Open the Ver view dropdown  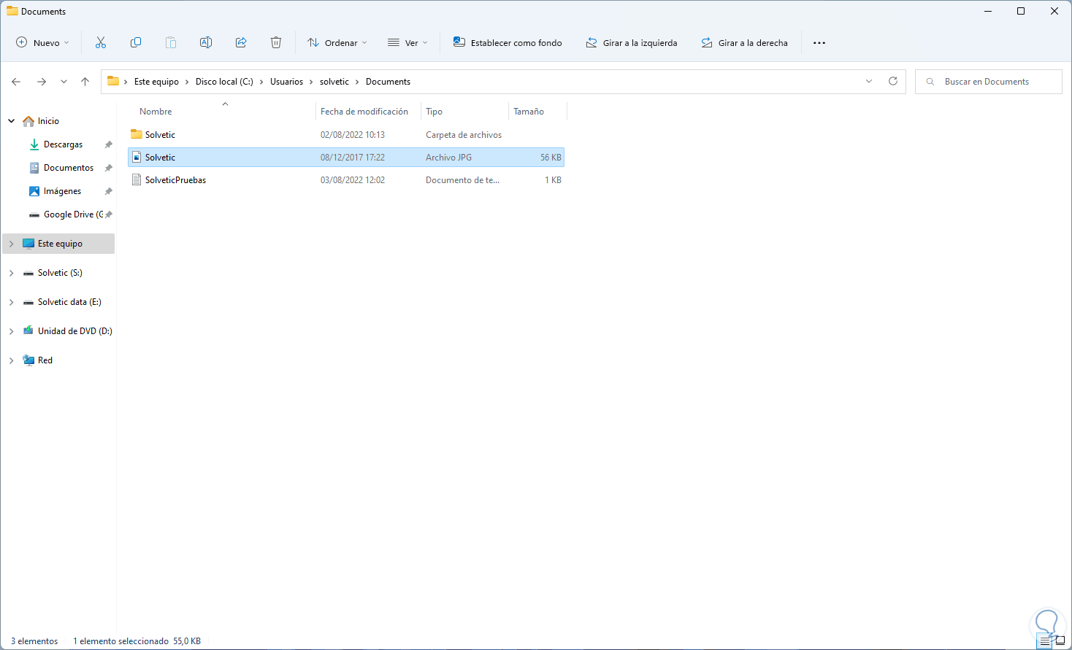[407, 43]
